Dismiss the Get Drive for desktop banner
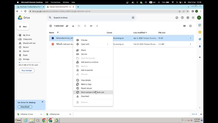The height and width of the screenshot is (123, 218). (43, 102)
